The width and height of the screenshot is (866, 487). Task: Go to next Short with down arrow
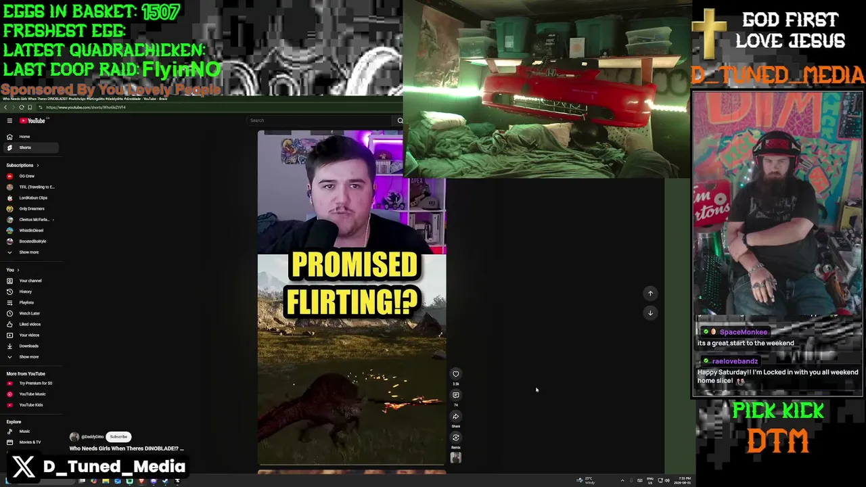click(x=650, y=312)
